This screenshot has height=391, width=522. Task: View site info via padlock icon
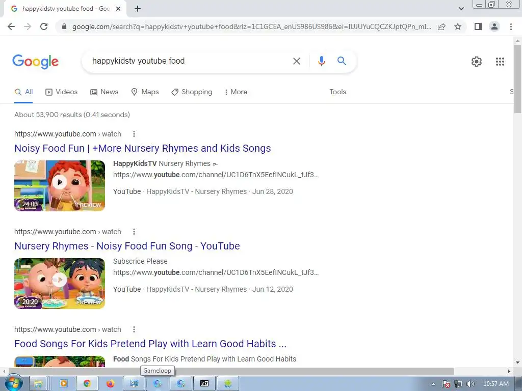[x=64, y=26]
